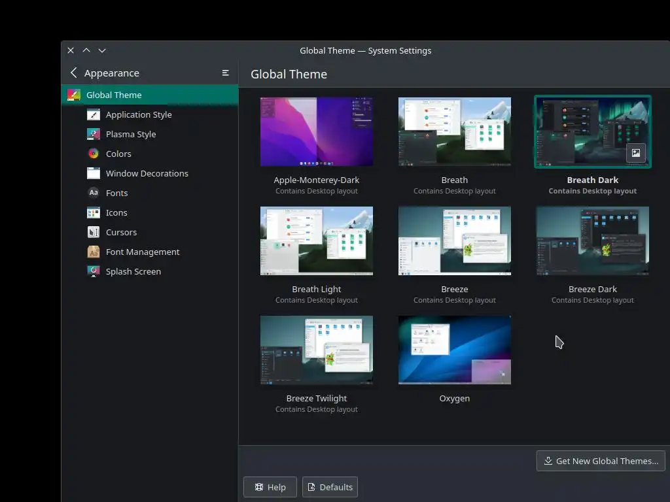Viewport: 670px width, 502px height.
Task: Select the Breeze Twilight theme thumbnail
Action: 317,350
